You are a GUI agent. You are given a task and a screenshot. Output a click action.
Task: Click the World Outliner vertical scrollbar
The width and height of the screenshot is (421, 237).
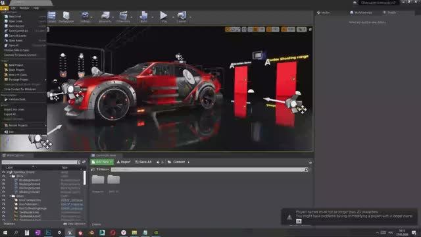tap(85, 178)
